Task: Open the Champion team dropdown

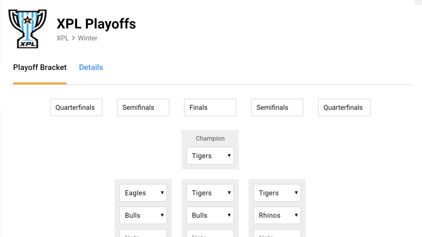Action: [210, 156]
